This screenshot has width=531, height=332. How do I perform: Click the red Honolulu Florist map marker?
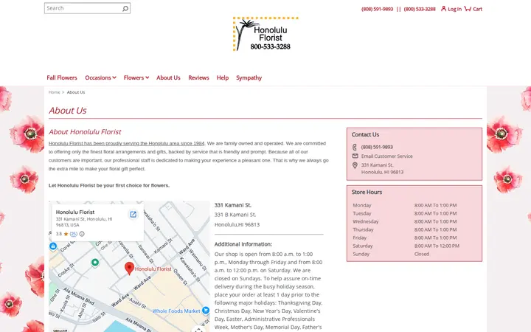point(129,268)
